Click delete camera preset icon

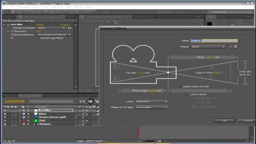[236, 46]
